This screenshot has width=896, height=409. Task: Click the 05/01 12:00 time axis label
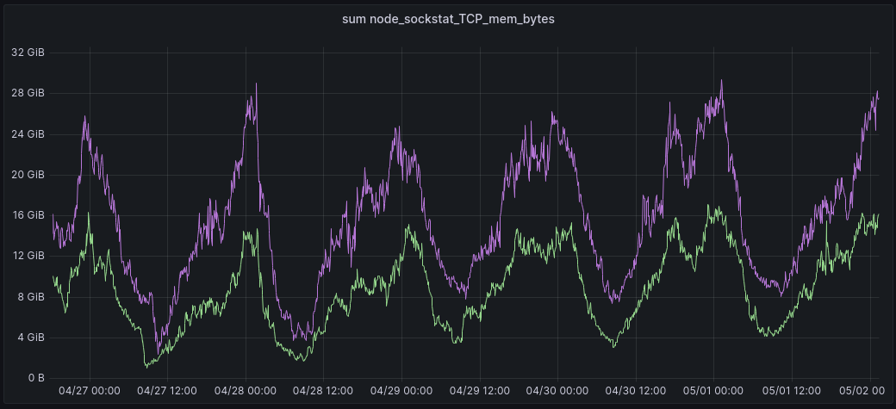(x=791, y=391)
